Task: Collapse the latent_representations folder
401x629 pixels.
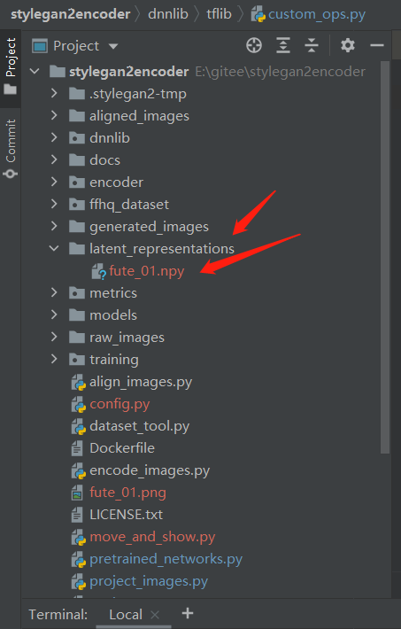Action: pos(54,249)
